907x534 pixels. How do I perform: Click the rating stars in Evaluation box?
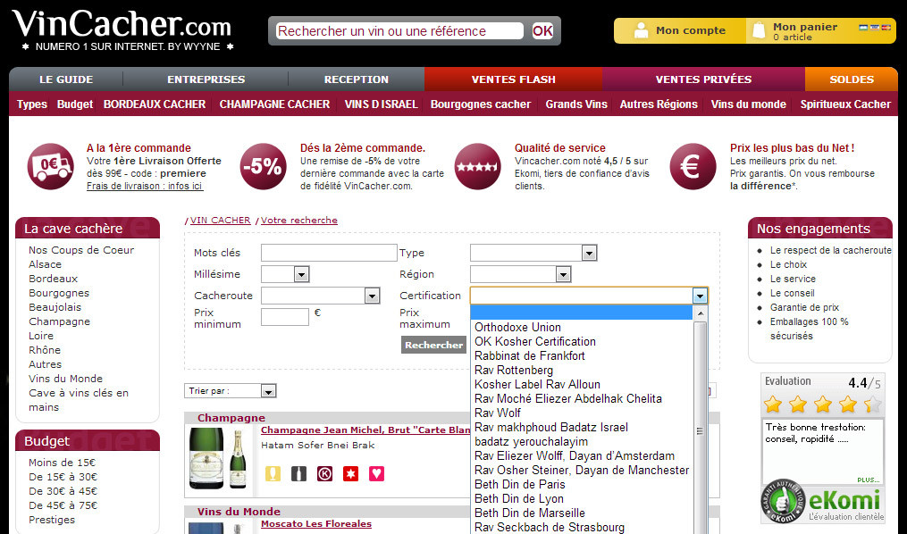(822, 404)
